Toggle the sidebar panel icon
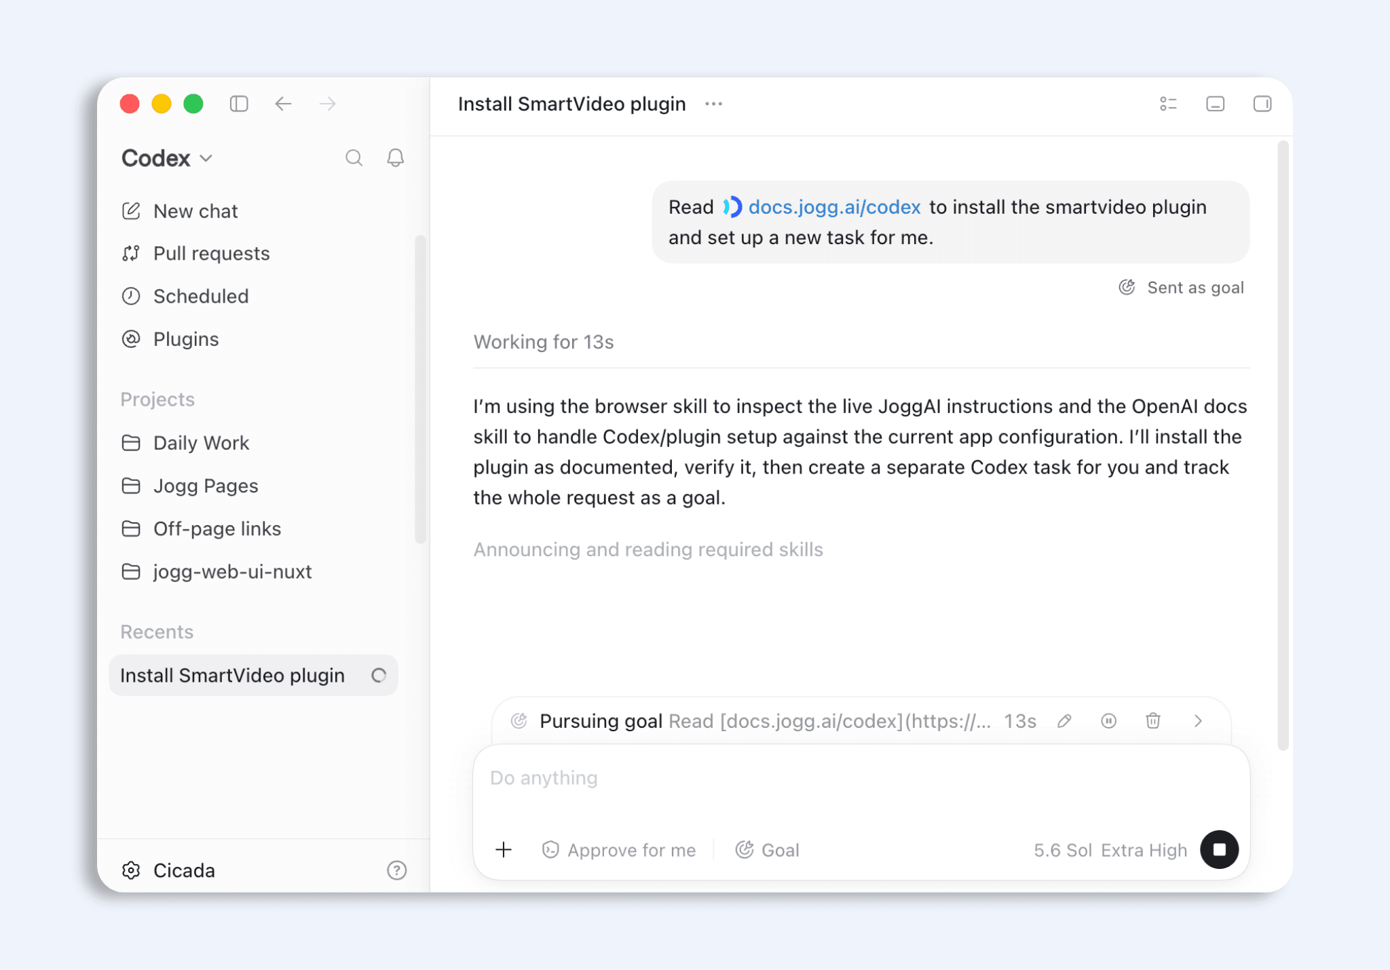This screenshot has height=970, width=1390. tap(239, 104)
